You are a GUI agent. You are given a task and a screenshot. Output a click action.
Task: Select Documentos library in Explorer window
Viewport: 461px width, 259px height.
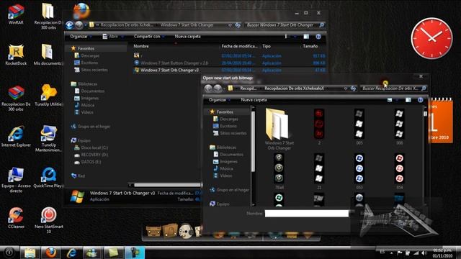click(x=89, y=91)
